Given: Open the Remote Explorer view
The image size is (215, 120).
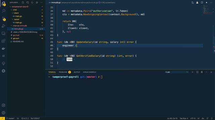Looking at the screenshot, I should (3, 33).
